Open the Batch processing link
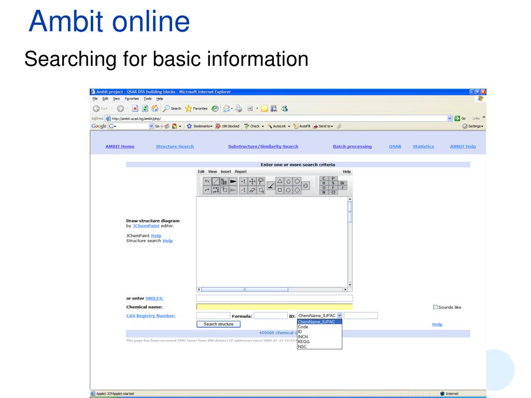 coord(352,147)
